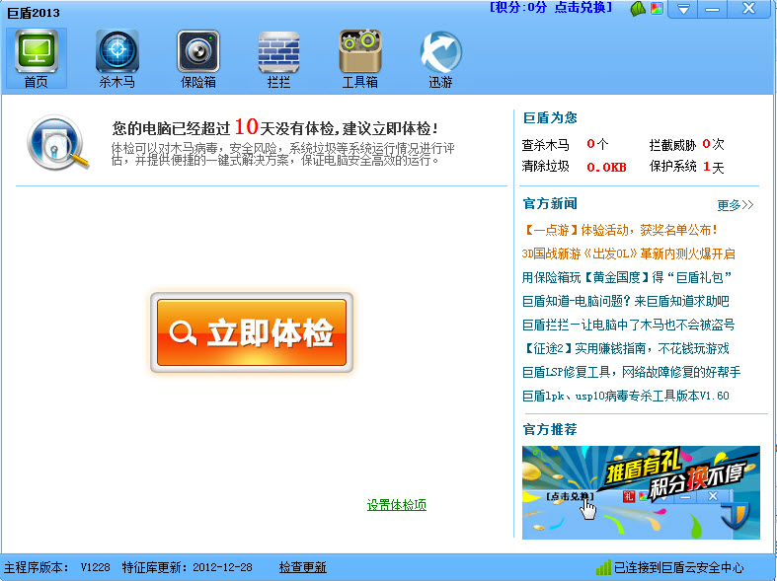Click 特征库更新 2012-12-28 status text
Viewport: 777px width, 581px height.
pos(188,567)
